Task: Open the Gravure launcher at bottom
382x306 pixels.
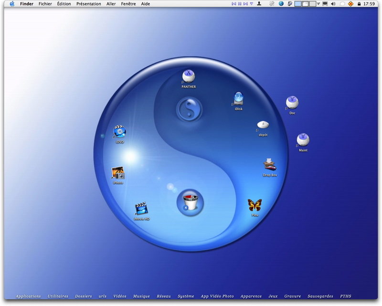Action: [292, 296]
